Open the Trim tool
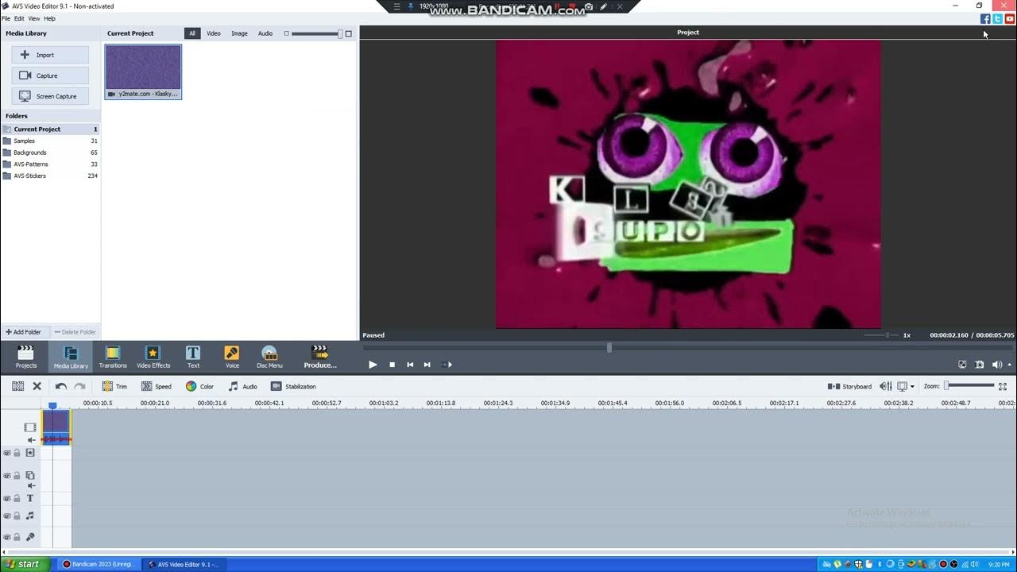 tap(114, 386)
